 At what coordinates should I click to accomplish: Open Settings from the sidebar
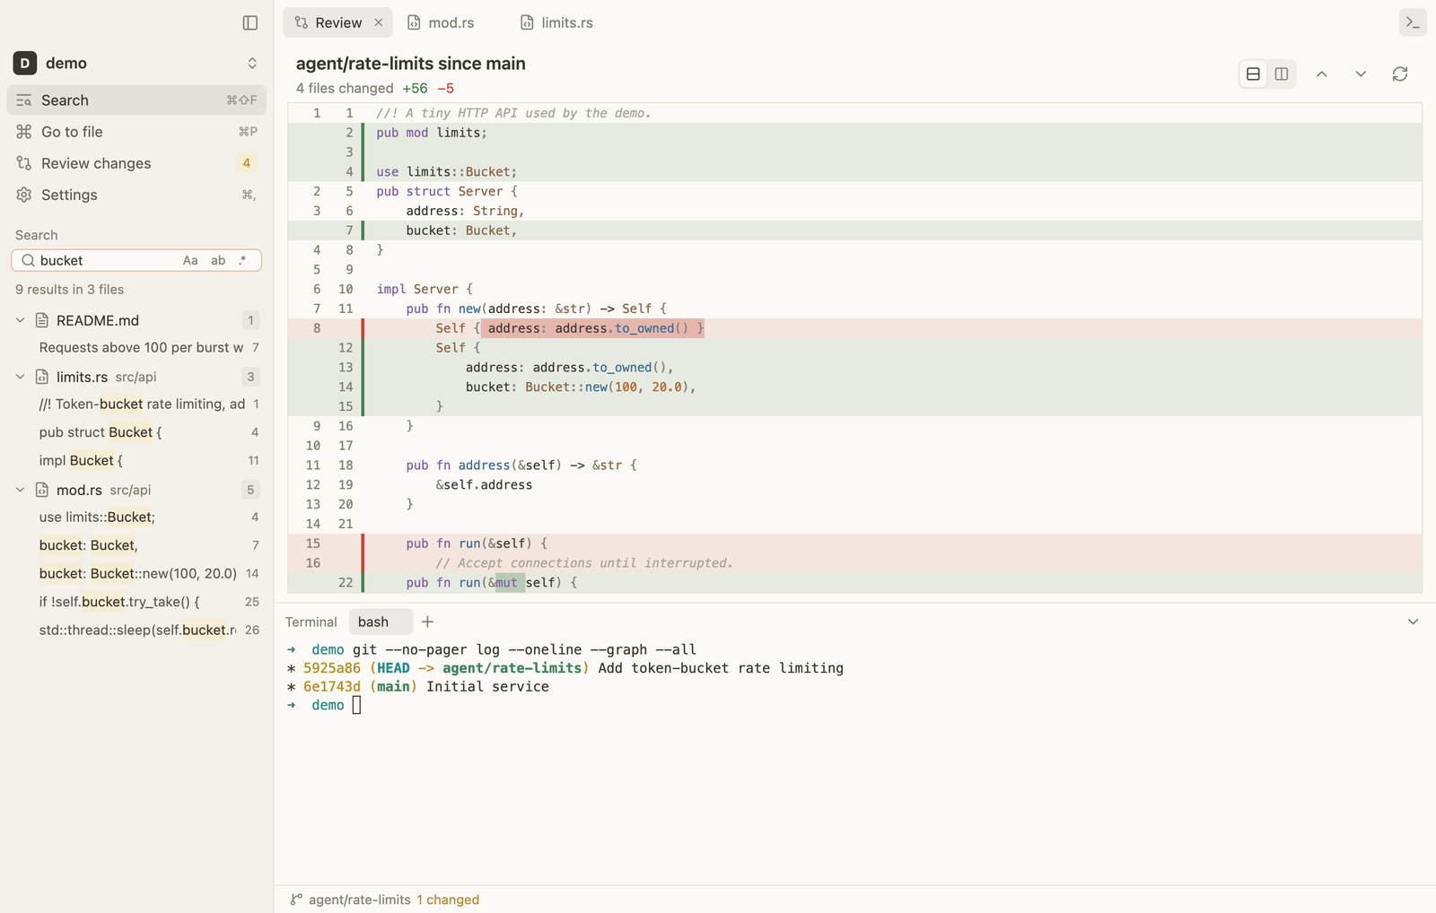point(136,195)
